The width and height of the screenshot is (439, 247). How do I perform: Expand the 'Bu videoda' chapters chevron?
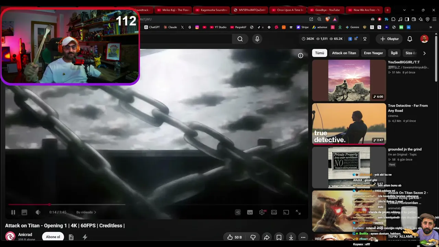point(95,212)
